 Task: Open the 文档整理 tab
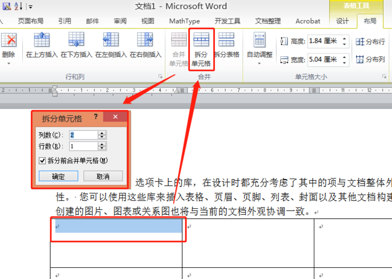point(268,21)
